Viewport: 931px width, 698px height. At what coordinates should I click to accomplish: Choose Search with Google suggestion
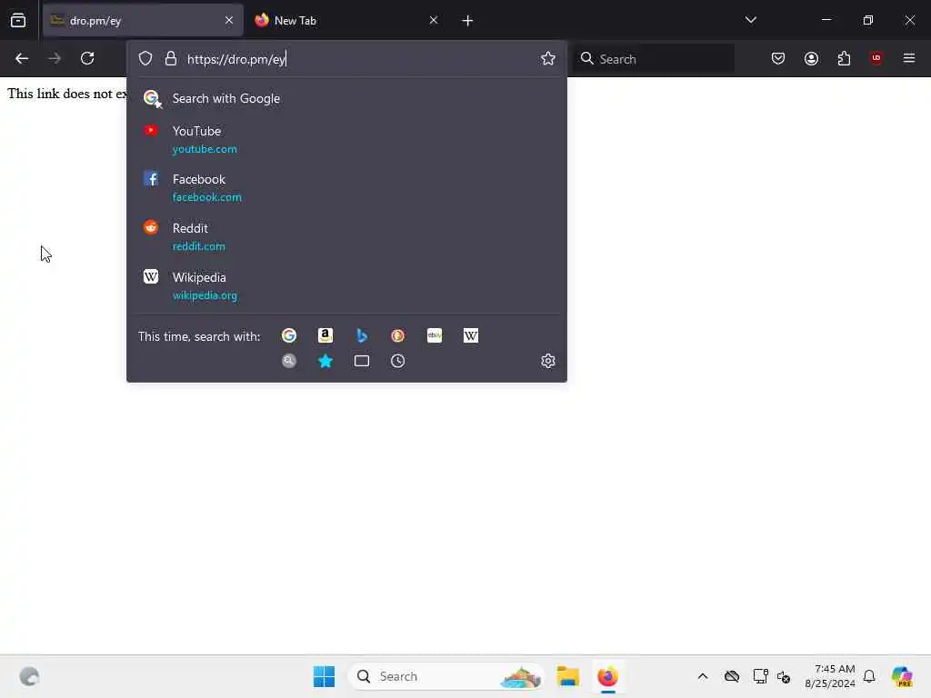(346, 98)
